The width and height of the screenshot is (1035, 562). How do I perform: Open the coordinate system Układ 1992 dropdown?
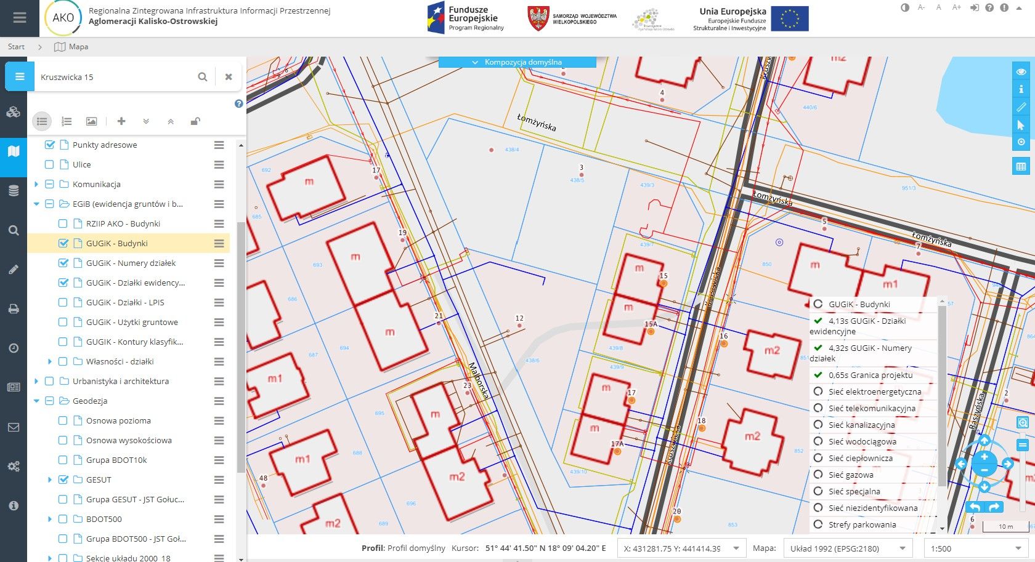[847, 548]
